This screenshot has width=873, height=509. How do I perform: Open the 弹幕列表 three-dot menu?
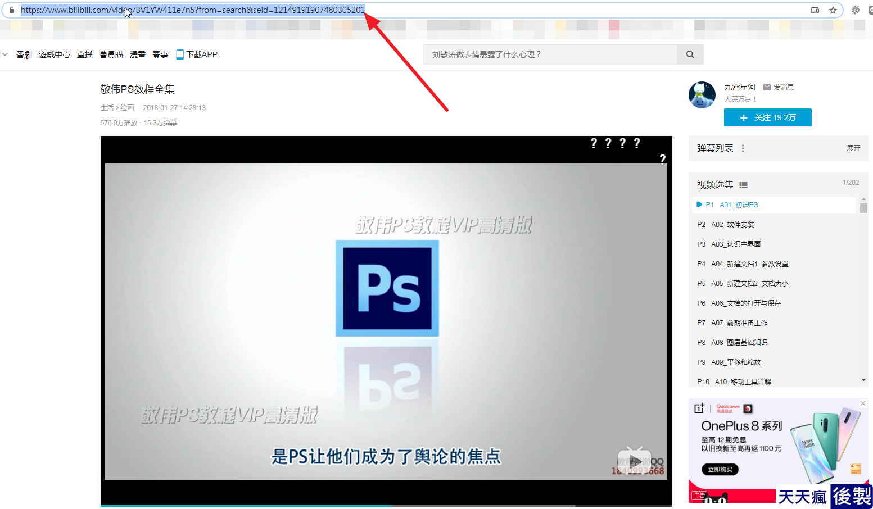743,148
